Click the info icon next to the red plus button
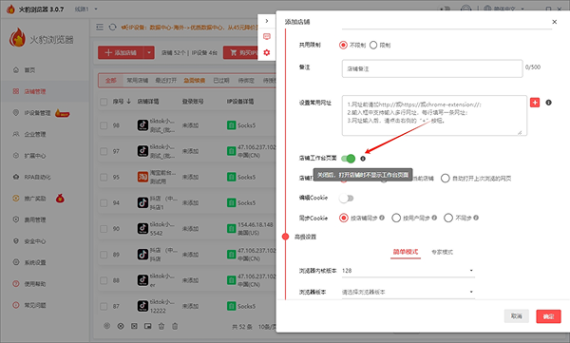Viewport: 570px width, 343px height. tap(548, 103)
